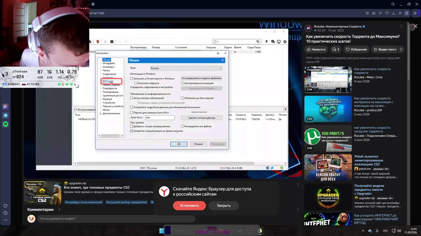
Task: Open Соединение section in settings tree
Action: [109, 74]
